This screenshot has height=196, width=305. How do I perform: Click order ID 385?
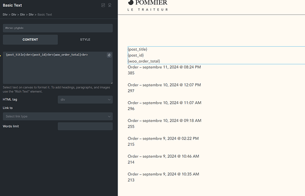pyautogui.click(x=131, y=73)
